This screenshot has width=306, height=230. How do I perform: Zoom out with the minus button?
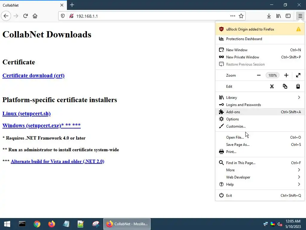(259, 75)
